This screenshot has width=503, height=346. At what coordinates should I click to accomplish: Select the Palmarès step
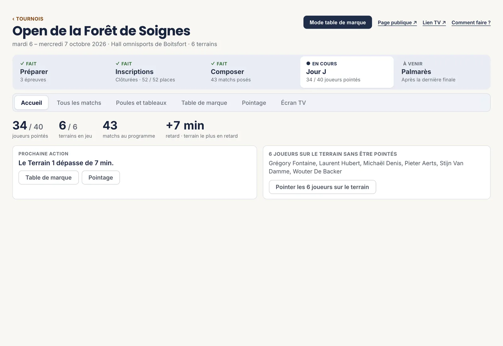point(442,72)
